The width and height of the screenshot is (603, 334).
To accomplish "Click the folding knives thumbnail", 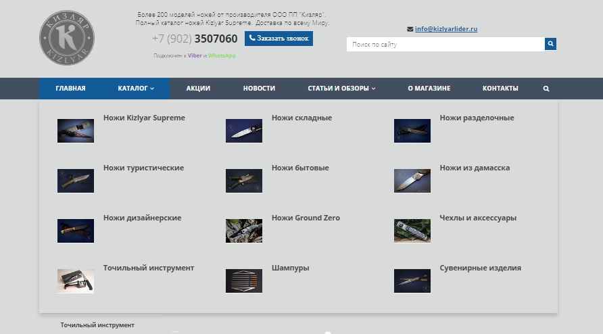I will 244,131.
